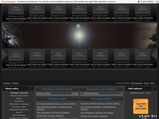Open Картинки menu item
This screenshot has height=119, width=159.
pyautogui.click(x=19, y=101)
